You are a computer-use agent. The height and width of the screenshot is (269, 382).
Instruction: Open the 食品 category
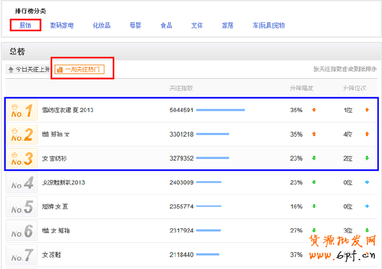[x=166, y=25]
